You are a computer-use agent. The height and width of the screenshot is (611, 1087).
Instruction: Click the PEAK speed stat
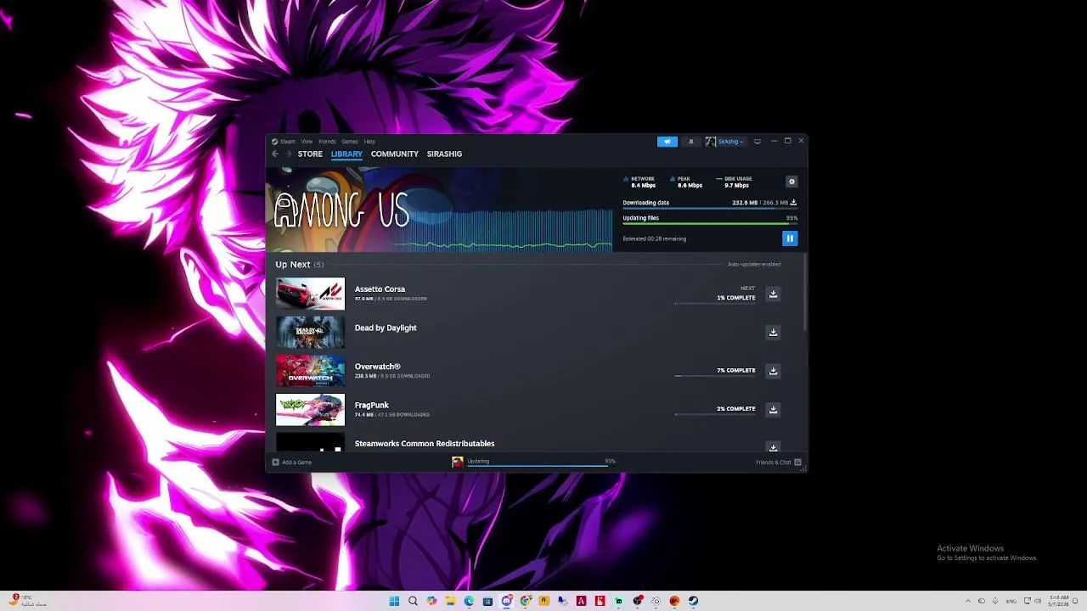click(x=686, y=182)
